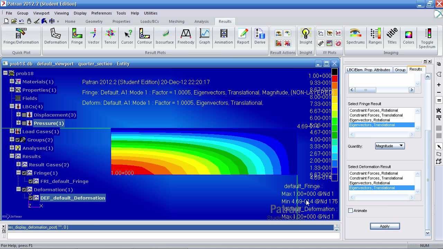The width and height of the screenshot is (443, 249).
Task: Switch to the Geometry ribbon tab
Action: (x=94, y=21)
